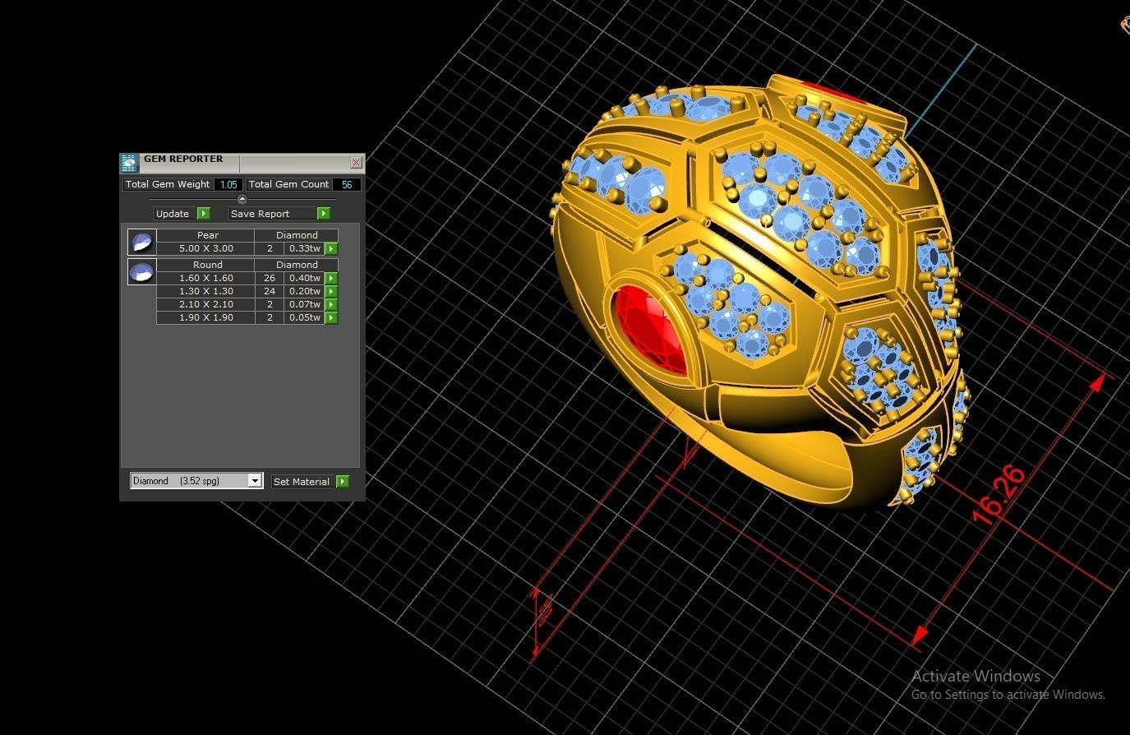The image size is (1130, 735).
Task: Click the Pear gem shape icon
Action: point(142,243)
